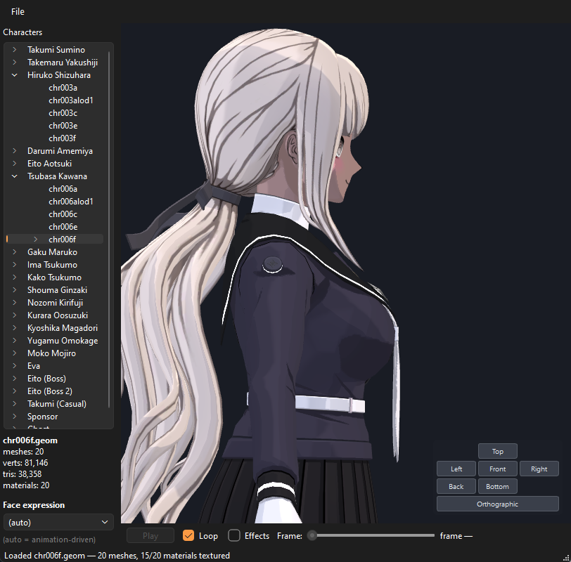The image size is (571, 562).
Task: Click the tris: 38,358 stat
Action: [x=23, y=474]
